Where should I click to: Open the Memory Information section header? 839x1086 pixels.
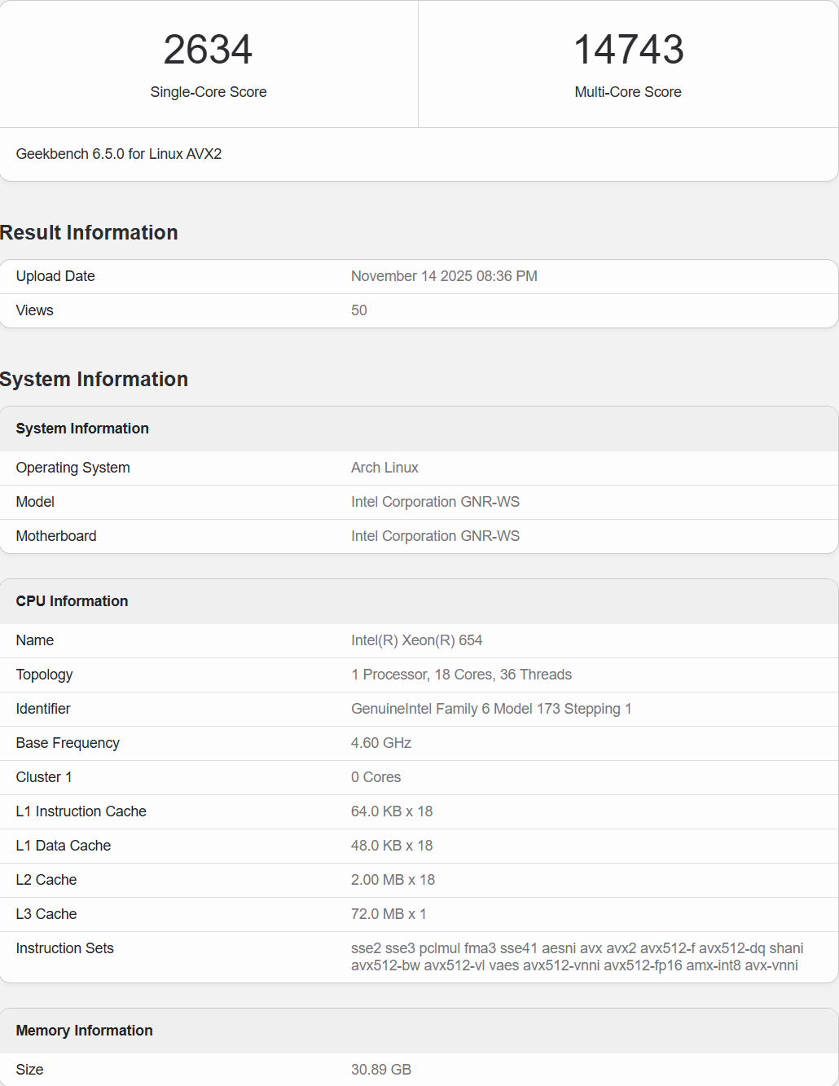pyautogui.click(x=84, y=1030)
